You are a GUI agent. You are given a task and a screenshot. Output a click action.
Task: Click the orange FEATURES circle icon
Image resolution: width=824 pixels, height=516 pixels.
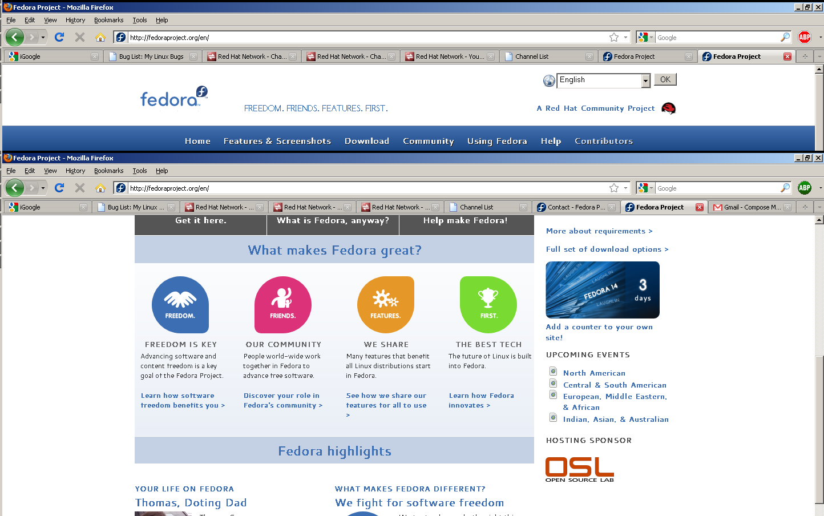coord(386,305)
